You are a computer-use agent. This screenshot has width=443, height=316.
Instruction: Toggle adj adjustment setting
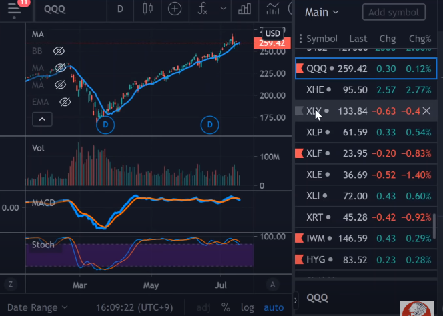click(x=203, y=307)
